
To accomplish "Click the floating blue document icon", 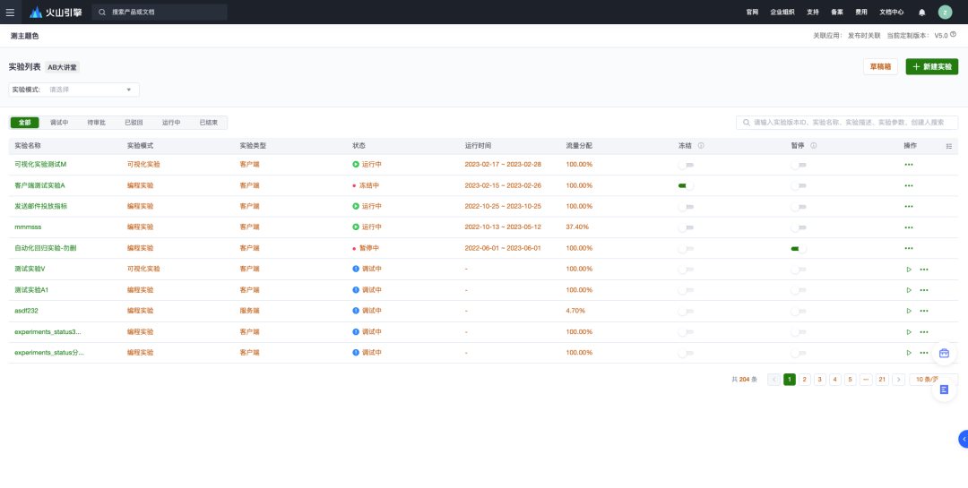I will (944, 390).
